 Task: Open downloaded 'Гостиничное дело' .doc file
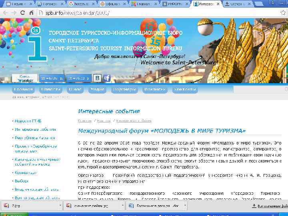pos(154,206)
